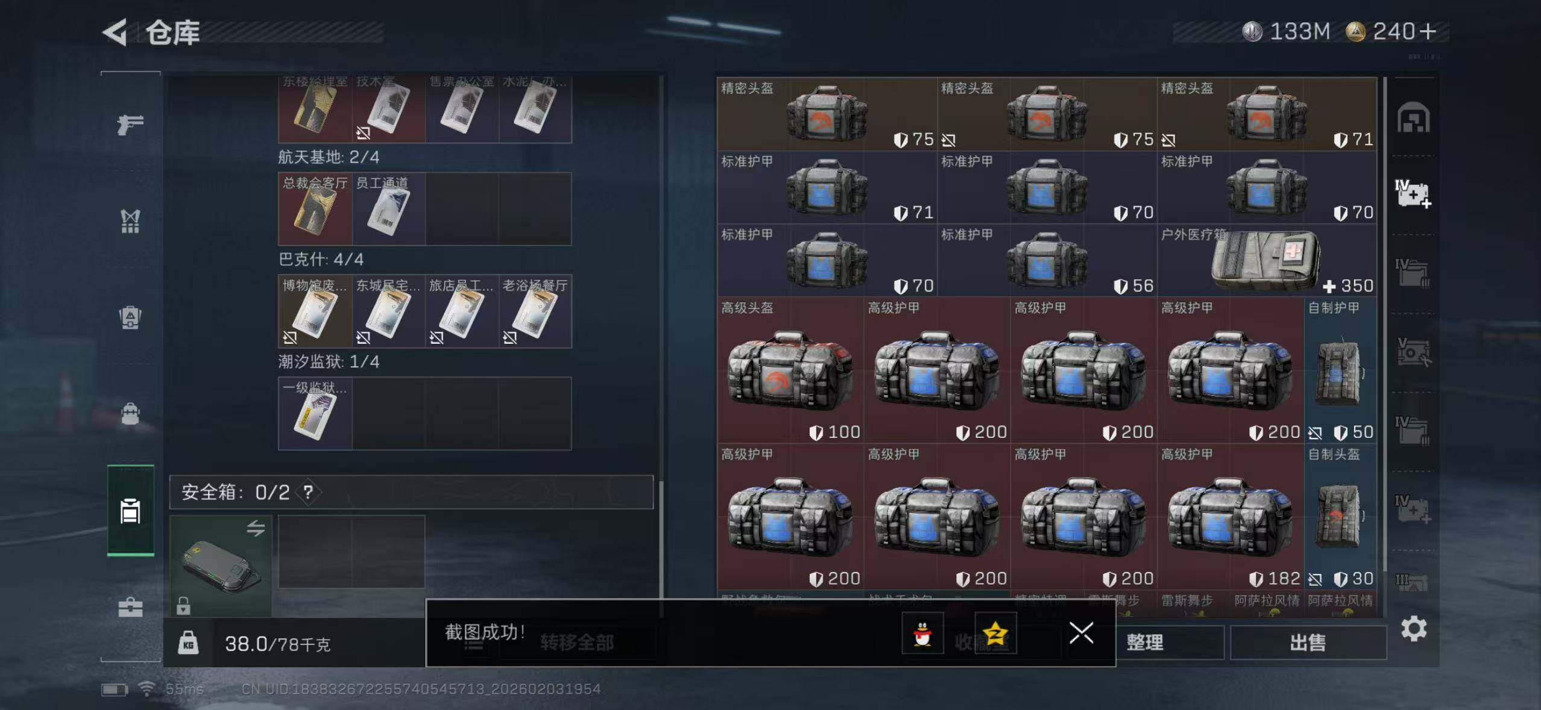Add currency with the plus beside 240
Viewport: 1541px width, 710px height.
click(1428, 31)
